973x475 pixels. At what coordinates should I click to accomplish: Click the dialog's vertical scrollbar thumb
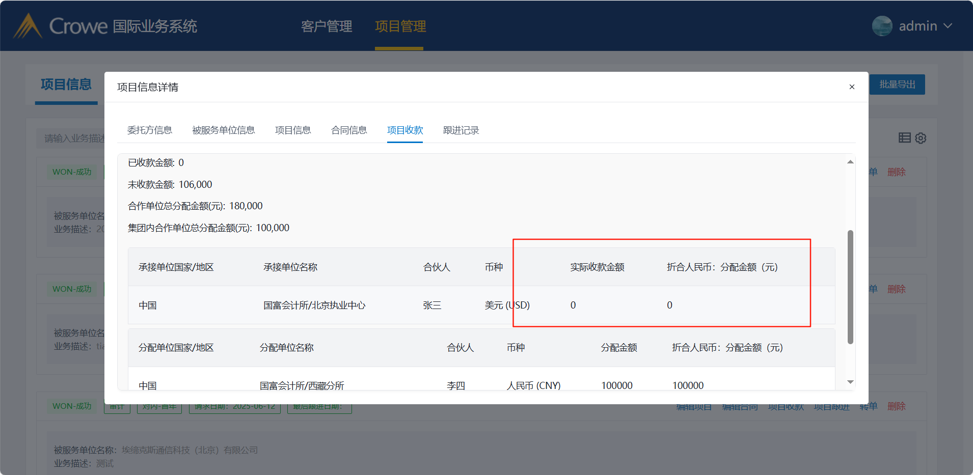coord(850,287)
